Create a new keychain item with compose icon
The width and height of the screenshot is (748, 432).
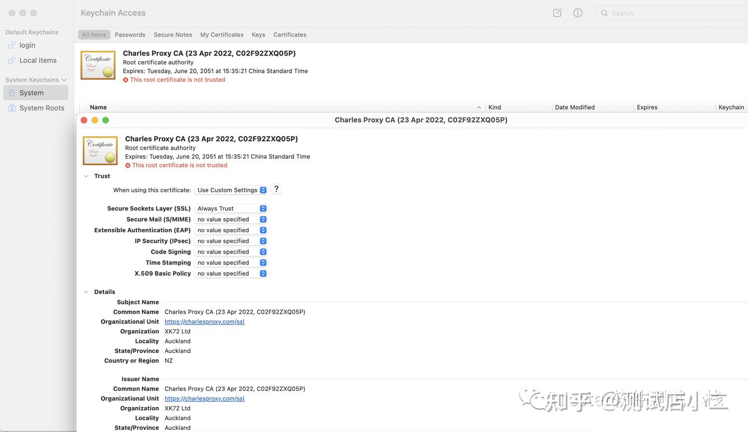click(557, 13)
